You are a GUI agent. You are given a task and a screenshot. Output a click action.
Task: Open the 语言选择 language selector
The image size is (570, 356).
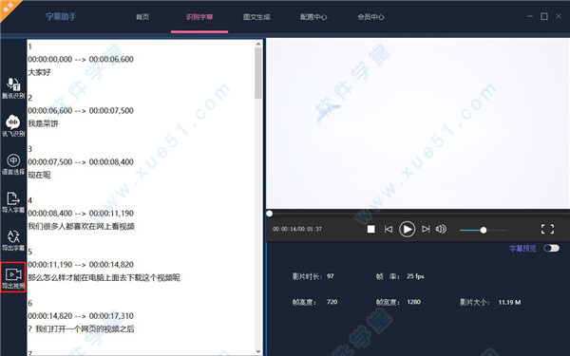13,164
